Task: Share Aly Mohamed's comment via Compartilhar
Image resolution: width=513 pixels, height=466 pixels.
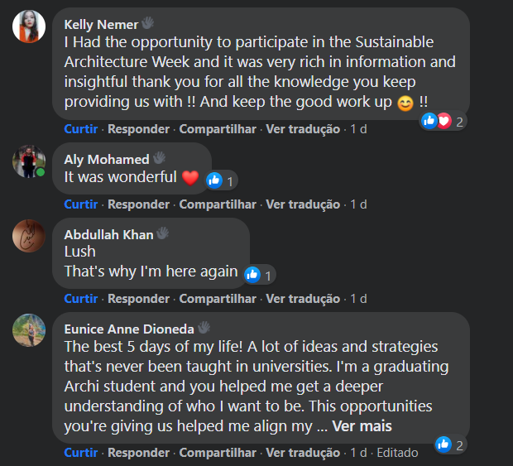Action: point(218,204)
